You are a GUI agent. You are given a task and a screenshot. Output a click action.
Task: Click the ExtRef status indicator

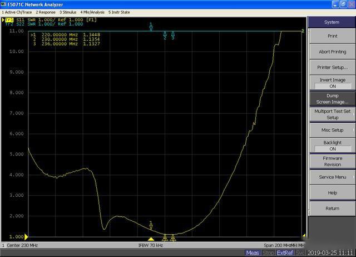(x=285, y=253)
